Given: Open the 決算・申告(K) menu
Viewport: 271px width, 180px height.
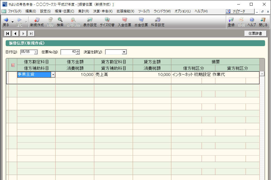Looking at the screenshot, I should tap(103, 11).
